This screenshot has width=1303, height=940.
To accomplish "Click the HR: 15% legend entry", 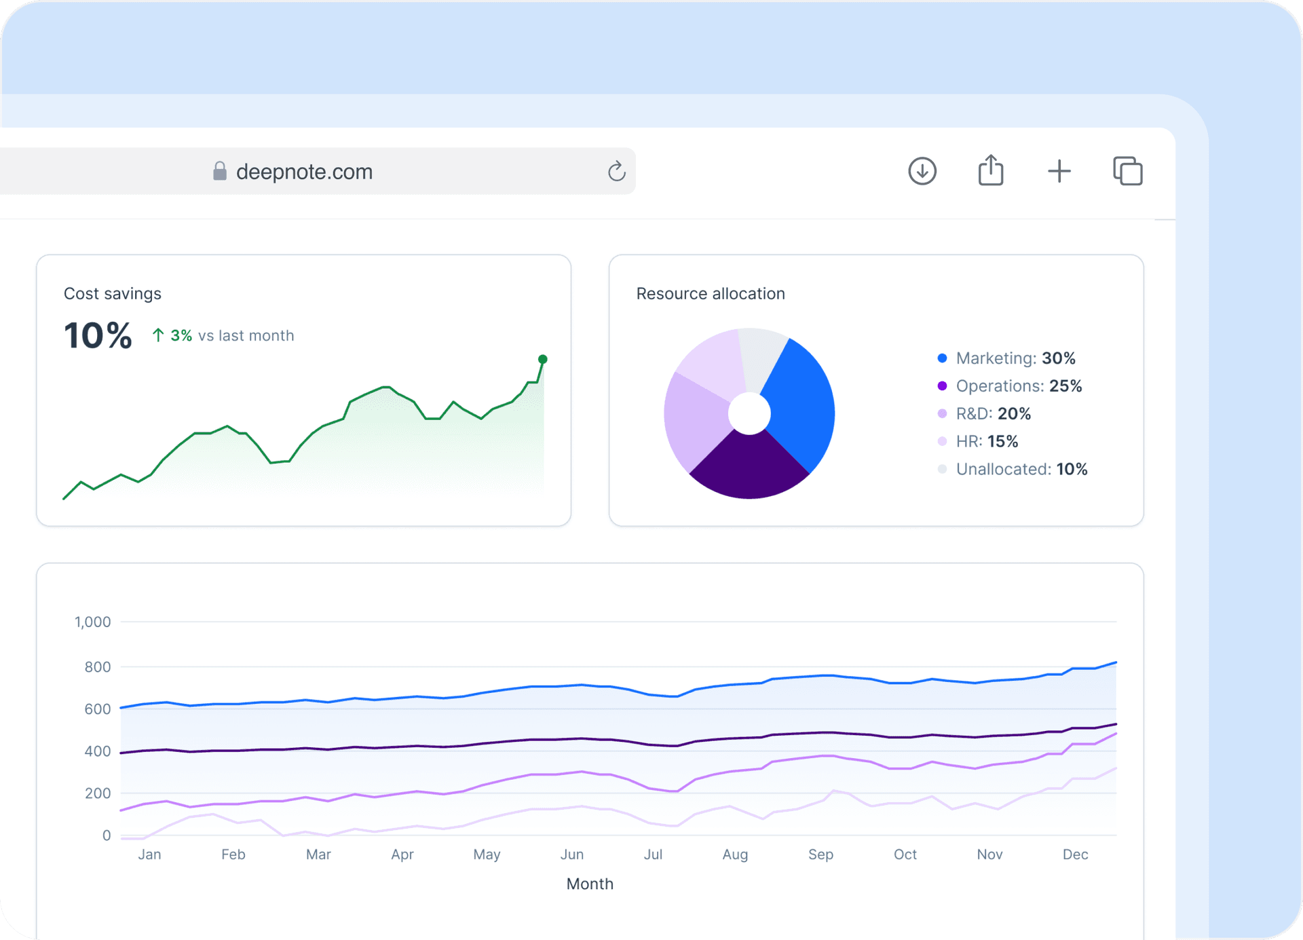I will point(987,442).
